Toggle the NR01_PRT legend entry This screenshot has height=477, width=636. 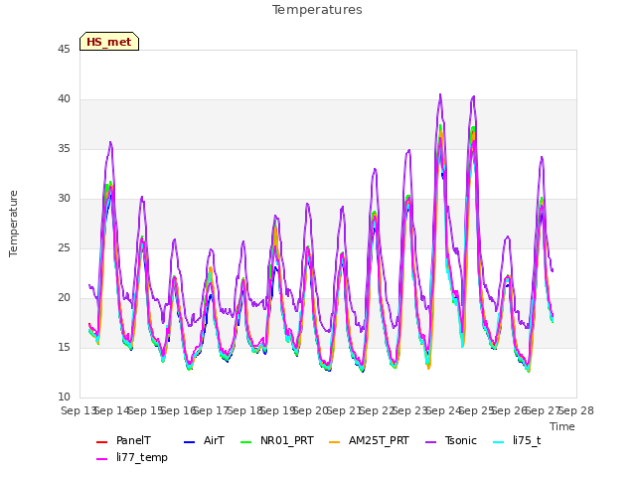pos(277,441)
